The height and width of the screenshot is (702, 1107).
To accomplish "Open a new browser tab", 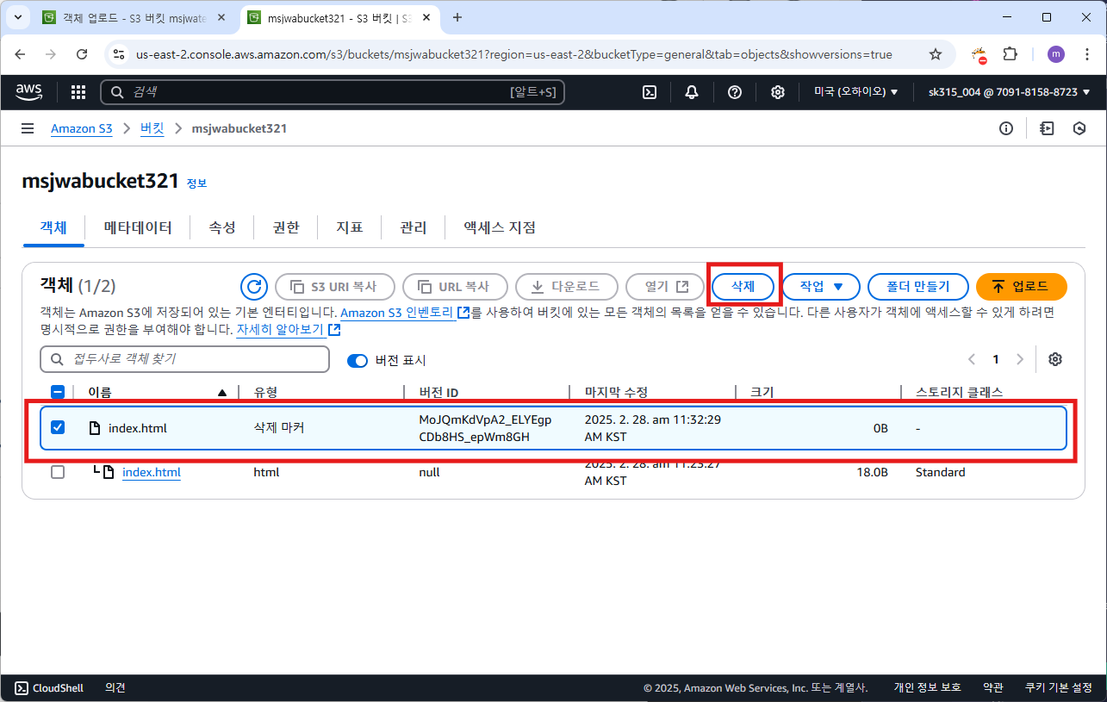I will (x=457, y=17).
